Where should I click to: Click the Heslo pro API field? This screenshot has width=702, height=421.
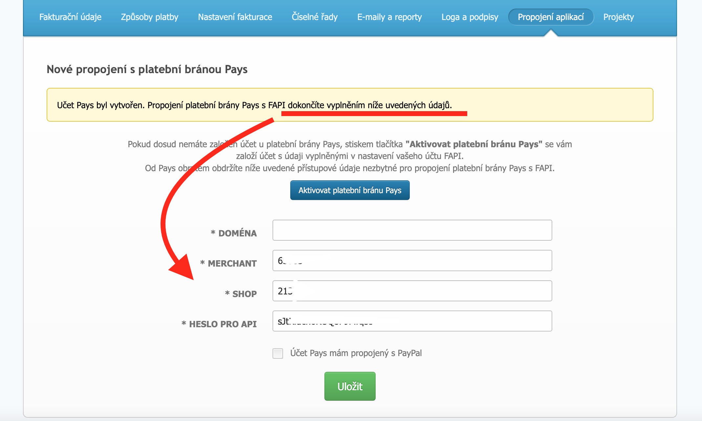412,321
